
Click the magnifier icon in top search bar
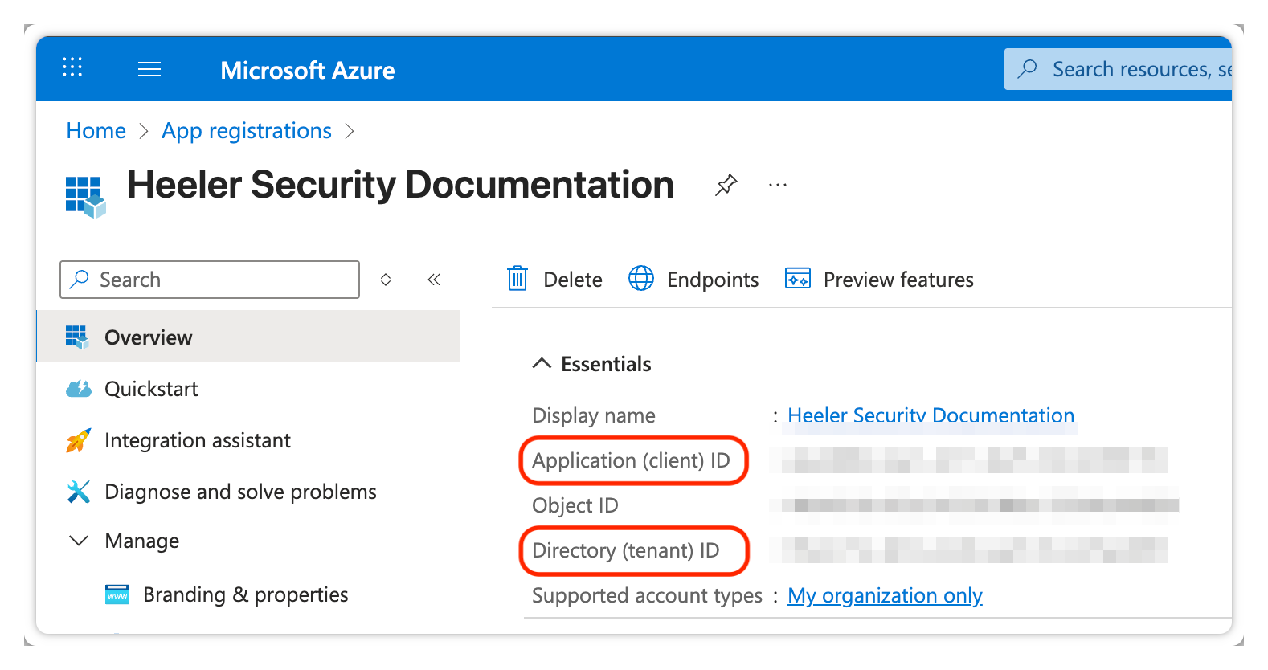pyautogui.click(x=1027, y=69)
